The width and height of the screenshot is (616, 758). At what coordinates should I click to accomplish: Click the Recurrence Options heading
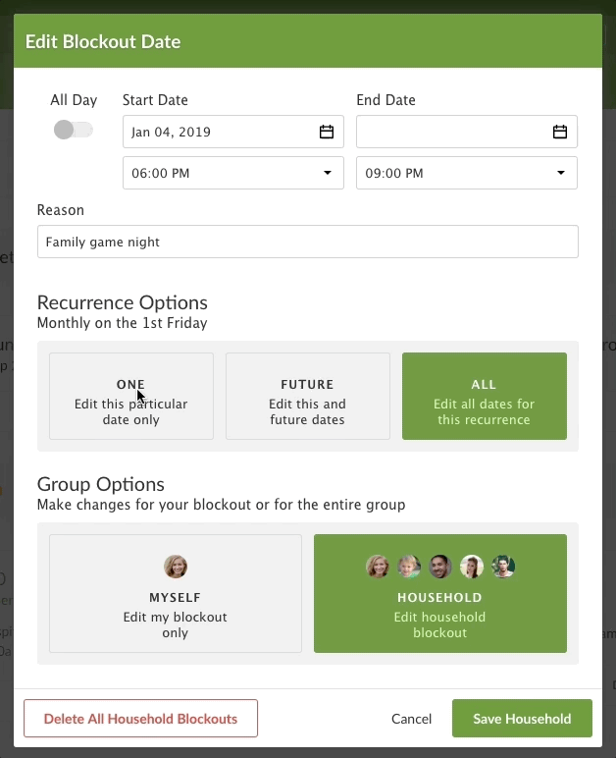123,302
